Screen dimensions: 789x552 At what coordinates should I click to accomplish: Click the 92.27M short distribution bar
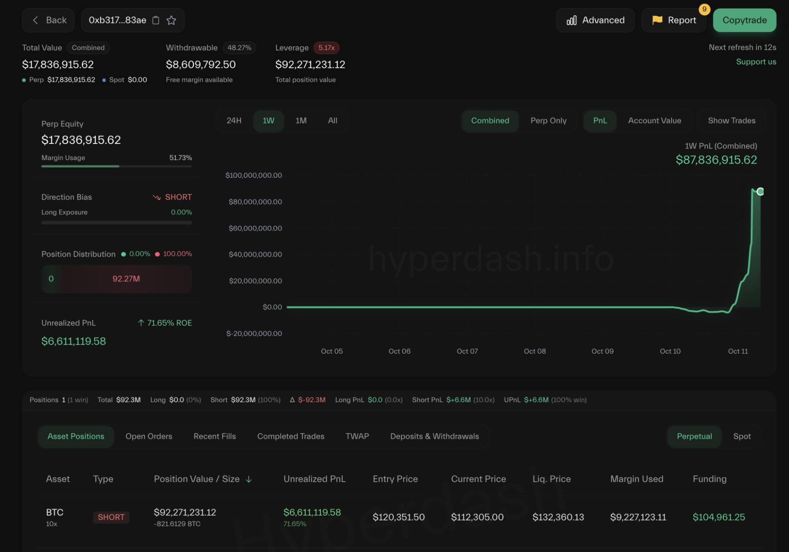click(x=126, y=279)
